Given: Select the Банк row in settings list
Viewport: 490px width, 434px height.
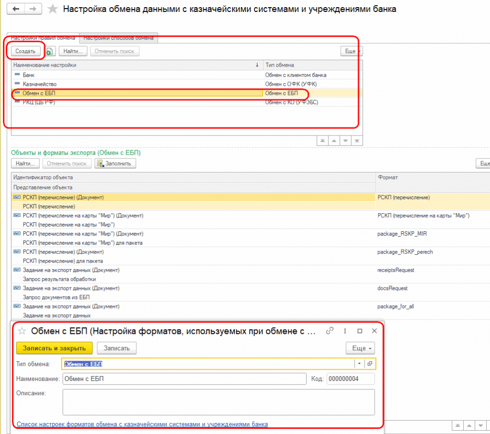Looking at the screenshot, I should pyautogui.click(x=187, y=75).
